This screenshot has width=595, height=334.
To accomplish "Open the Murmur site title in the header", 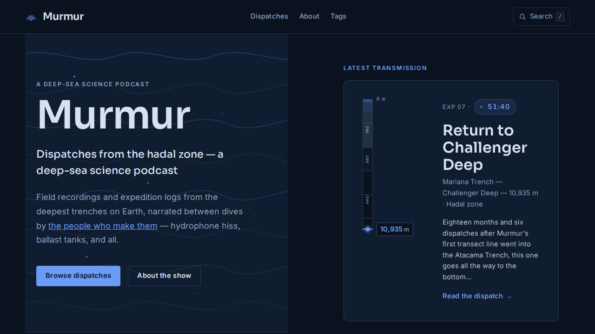I will (63, 17).
